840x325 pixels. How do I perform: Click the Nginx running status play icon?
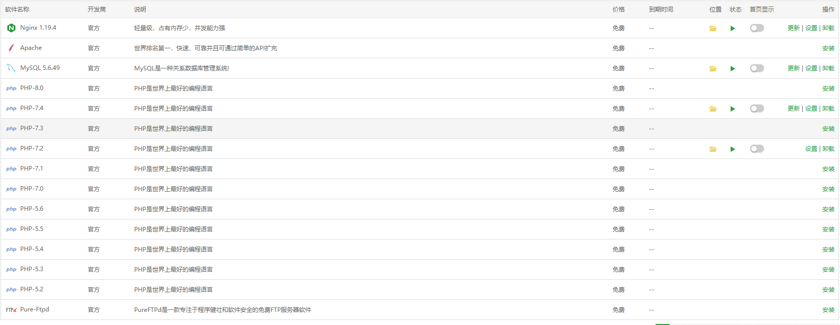click(x=733, y=28)
